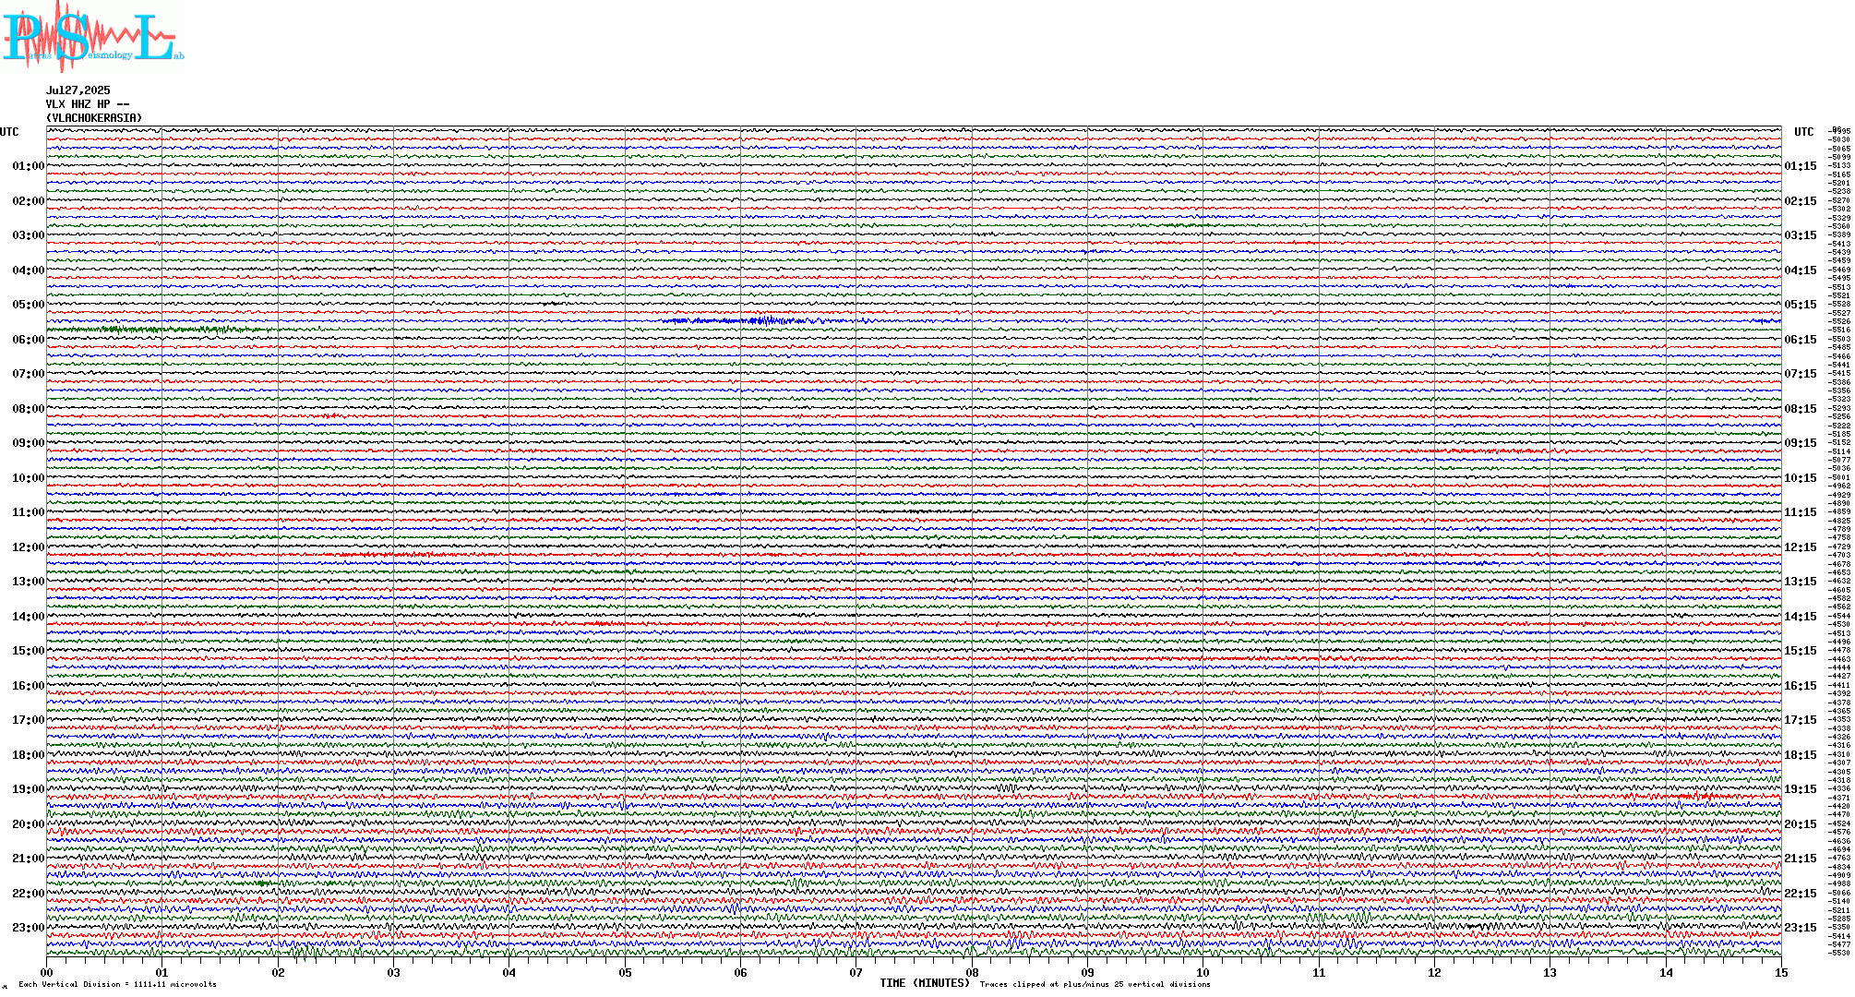The width and height of the screenshot is (1855, 997).
Task: Click the 10:00 hour label
Action: click(28, 478)
